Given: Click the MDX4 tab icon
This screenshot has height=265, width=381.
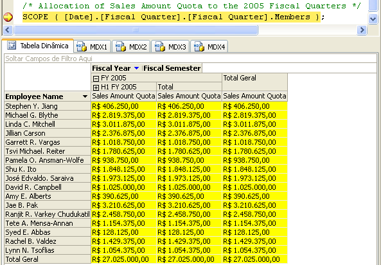Looking at the screenshot, I should point(199,46).
